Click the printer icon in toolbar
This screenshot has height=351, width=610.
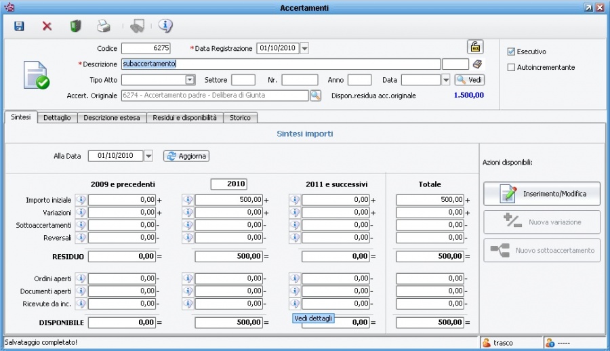pyautogui.click(x=103, y=26)
